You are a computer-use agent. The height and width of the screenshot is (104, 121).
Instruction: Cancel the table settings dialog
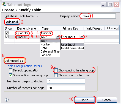(107, 100)
